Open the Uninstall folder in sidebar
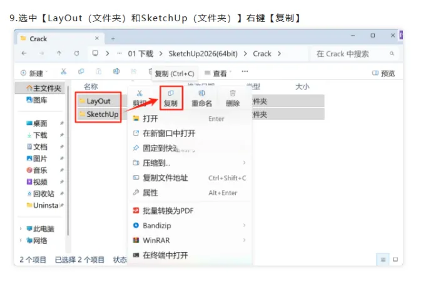433x282 pixels. coord(43,205)
